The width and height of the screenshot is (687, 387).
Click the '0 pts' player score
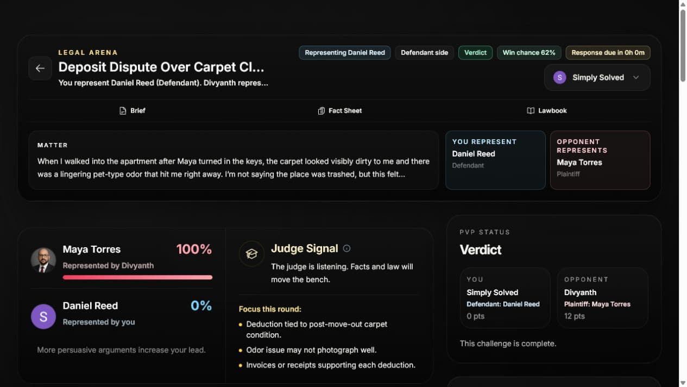click(476, 316)
